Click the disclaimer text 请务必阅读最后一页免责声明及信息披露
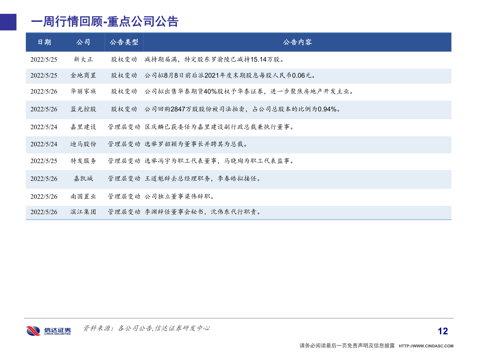Image resolution: width=477 pixels, height=358 pixels. coord(347,346)
